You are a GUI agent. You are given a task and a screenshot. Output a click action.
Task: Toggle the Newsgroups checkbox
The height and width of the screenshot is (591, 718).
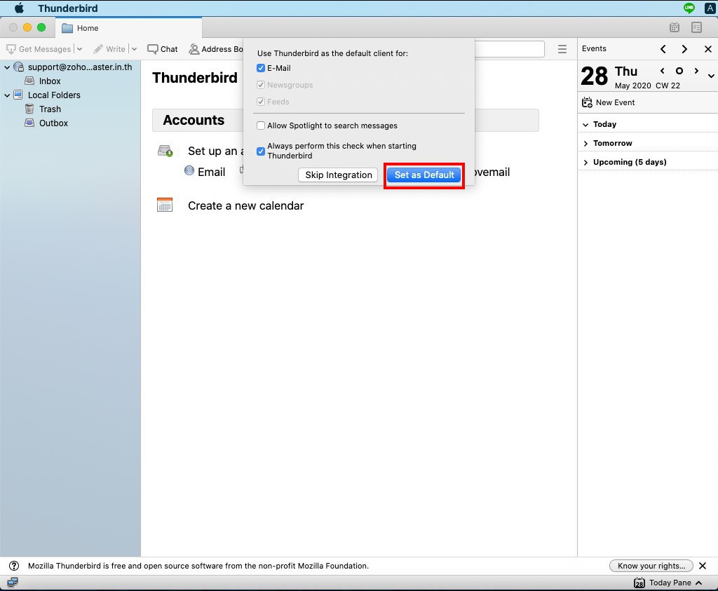pos(261,85)
